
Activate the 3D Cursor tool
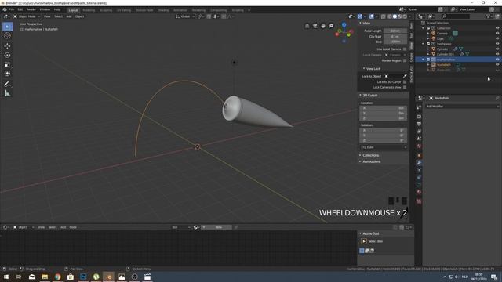pyautogui.click(x=7, y=36)
